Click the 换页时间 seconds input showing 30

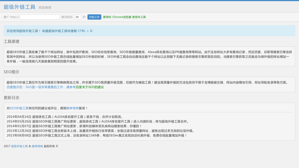coord(78,17)
